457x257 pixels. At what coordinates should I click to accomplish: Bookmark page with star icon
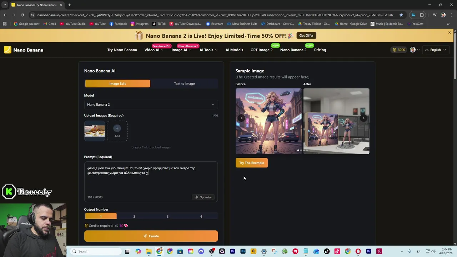click(x=401, y=15)
